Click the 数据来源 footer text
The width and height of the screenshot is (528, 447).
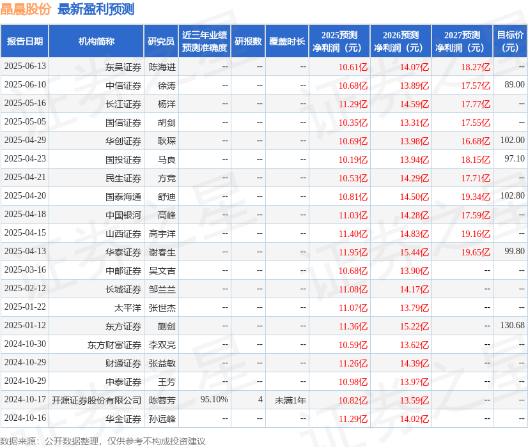point(105,440)
